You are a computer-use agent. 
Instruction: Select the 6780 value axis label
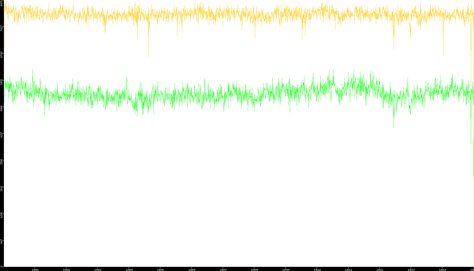click(x=2, y=55)
